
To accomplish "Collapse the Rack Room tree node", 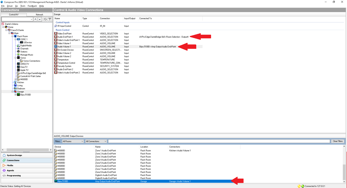I will [12, 36].
